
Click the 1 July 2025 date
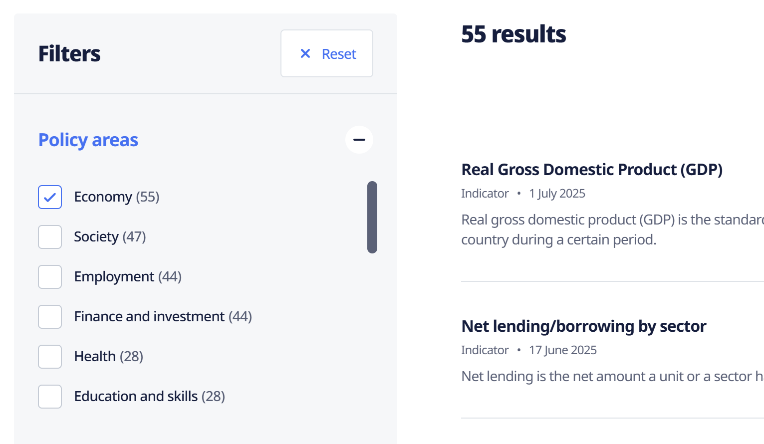(x=557, y=194)
